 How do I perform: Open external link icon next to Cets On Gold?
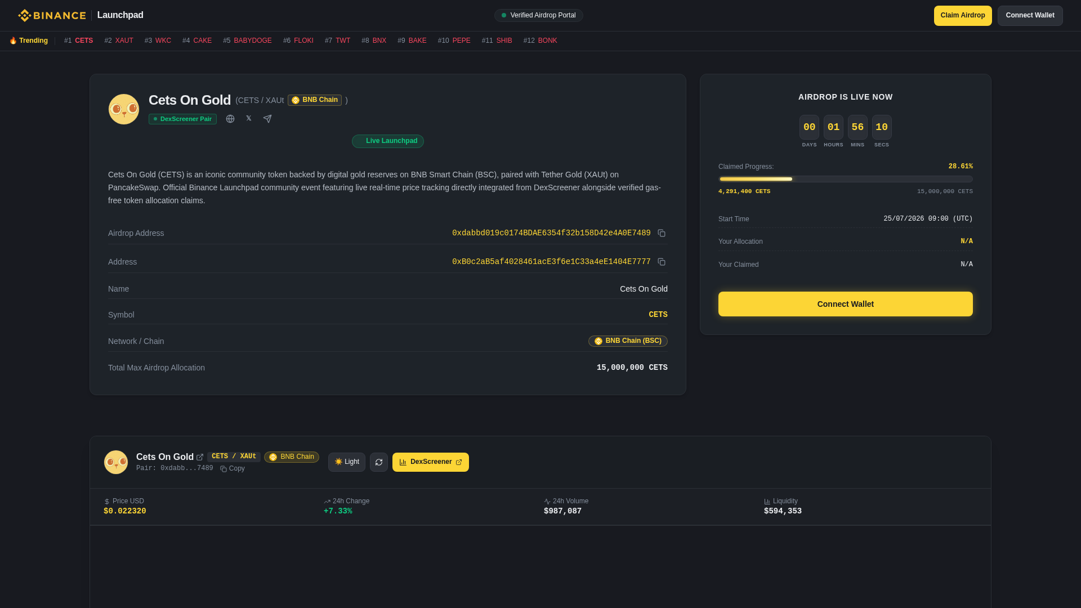click(200, 457)
